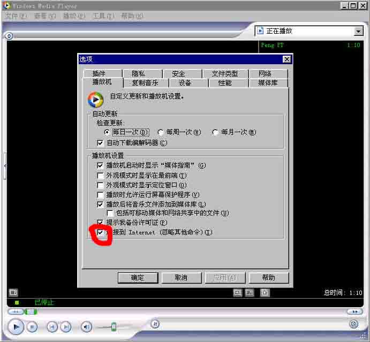Open the 查看 menu

click(44, 16)
